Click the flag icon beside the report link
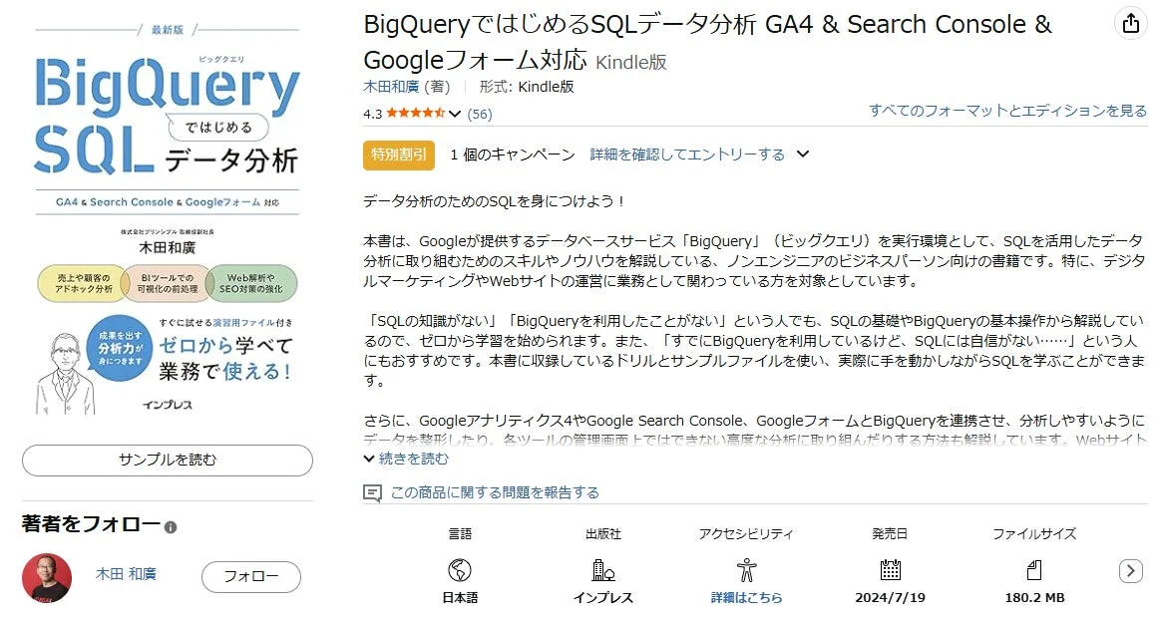 pos(373,491)
